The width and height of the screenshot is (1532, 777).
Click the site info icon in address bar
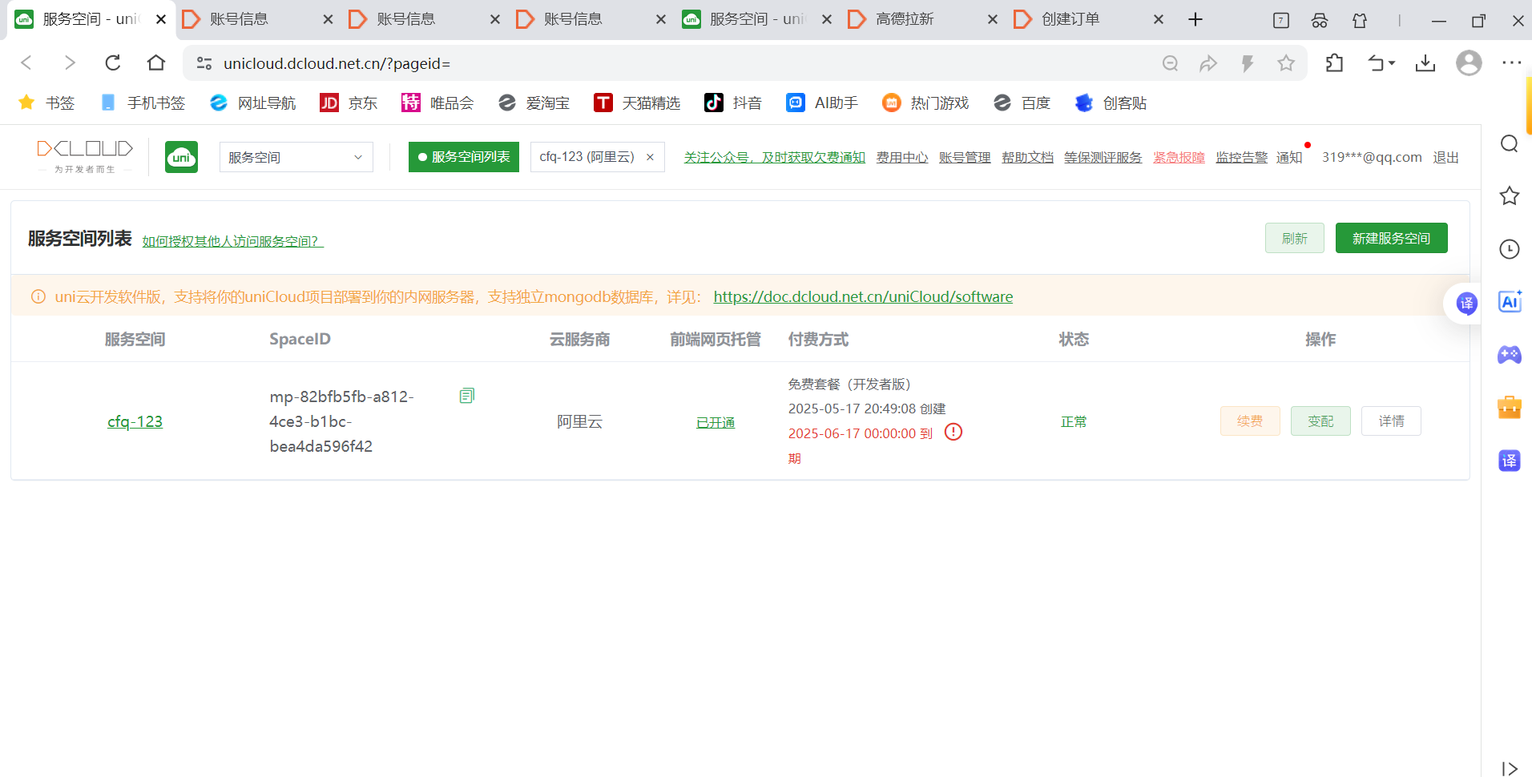coord(204,63)
